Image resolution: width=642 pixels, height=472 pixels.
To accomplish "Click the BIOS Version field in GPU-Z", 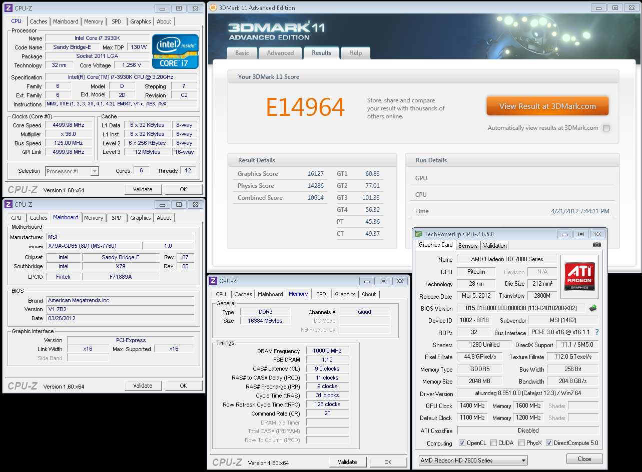I will point(520,309).
